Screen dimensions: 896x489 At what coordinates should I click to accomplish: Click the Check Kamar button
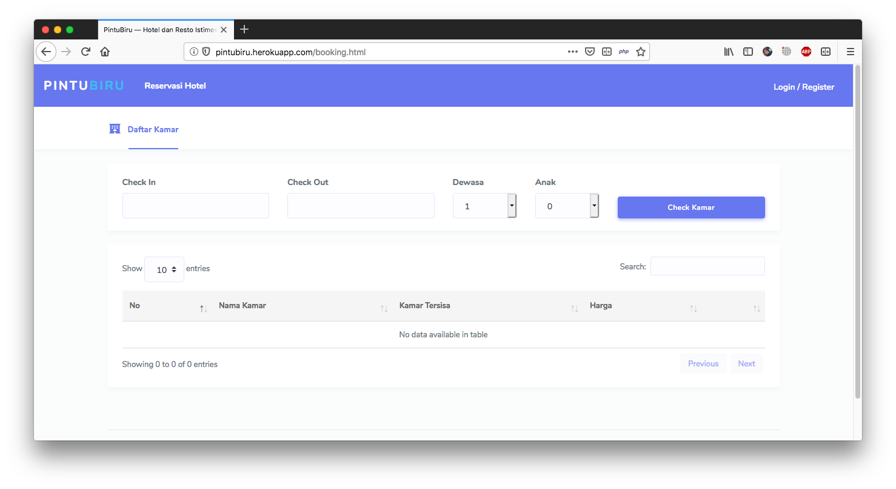coord(691,207)
